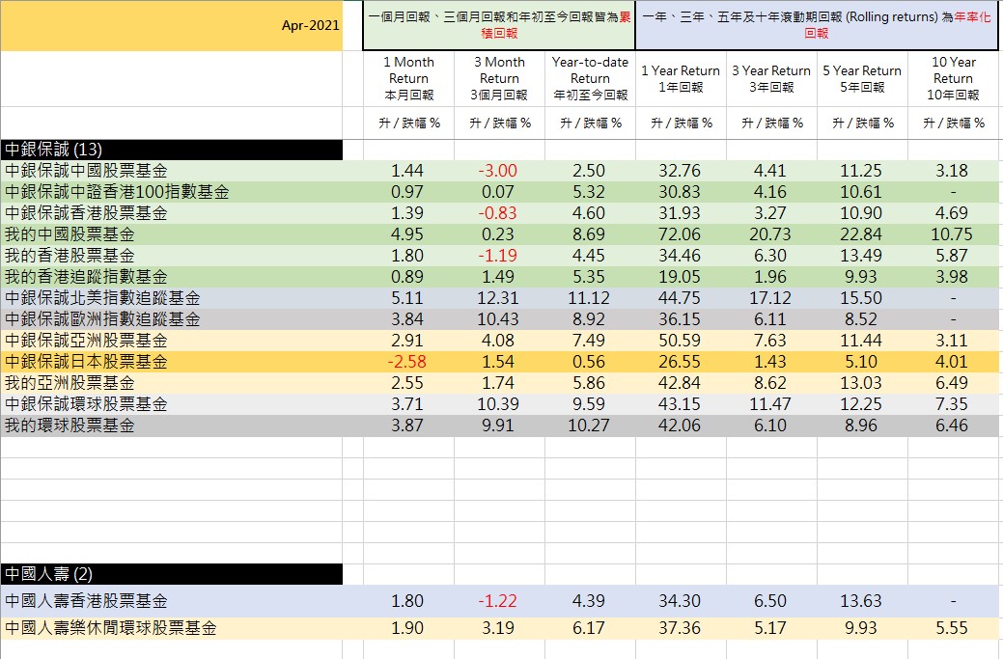
Task: Select the cumulative returns note in green header
Action: click(x=499, y=25)
